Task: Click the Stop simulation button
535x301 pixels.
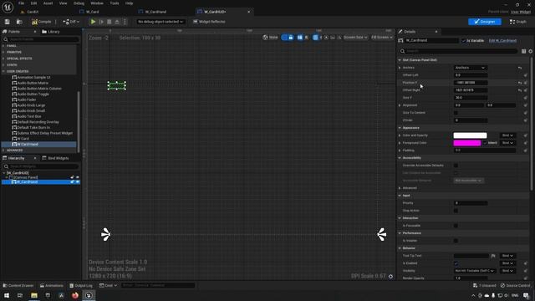Action: (110, 22)
